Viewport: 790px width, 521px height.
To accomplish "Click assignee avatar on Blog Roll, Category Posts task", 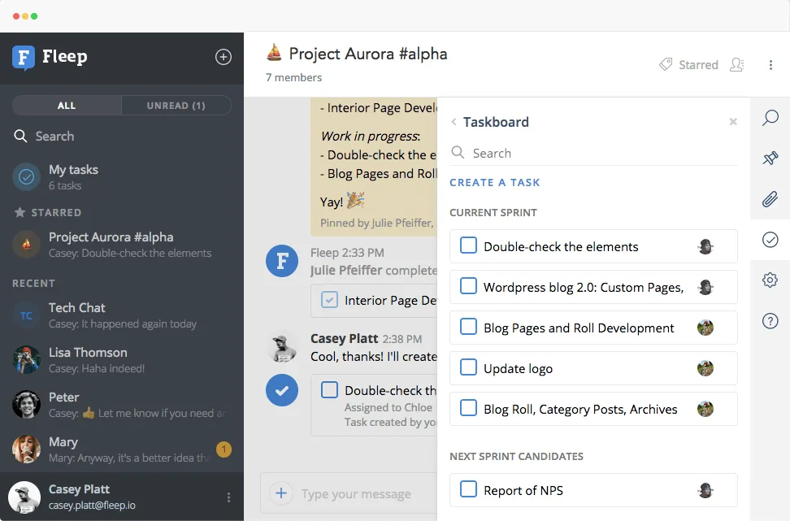I will pos(705,409).
